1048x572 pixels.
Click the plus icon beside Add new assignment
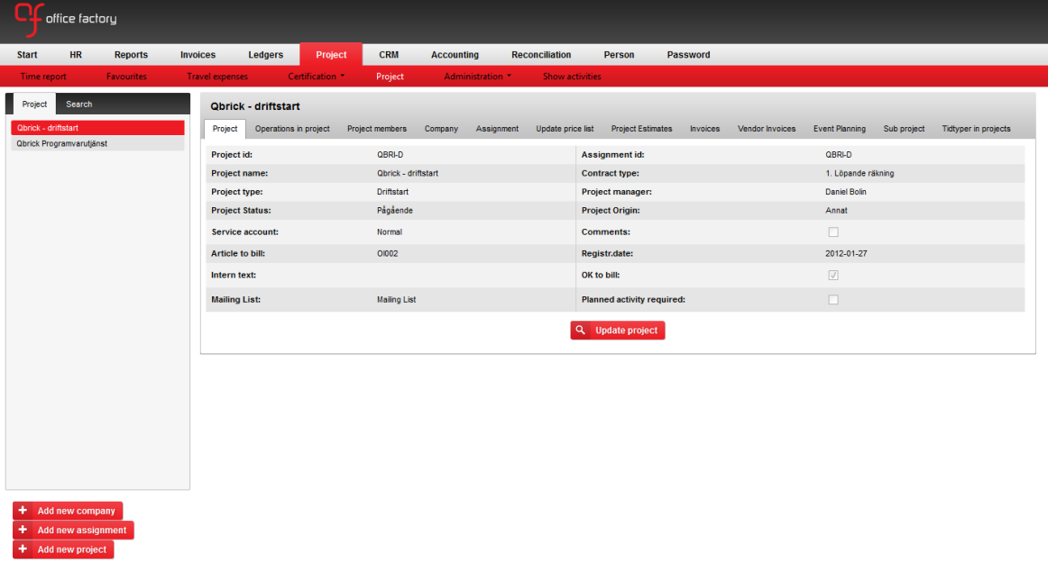(x=23, y=530)
